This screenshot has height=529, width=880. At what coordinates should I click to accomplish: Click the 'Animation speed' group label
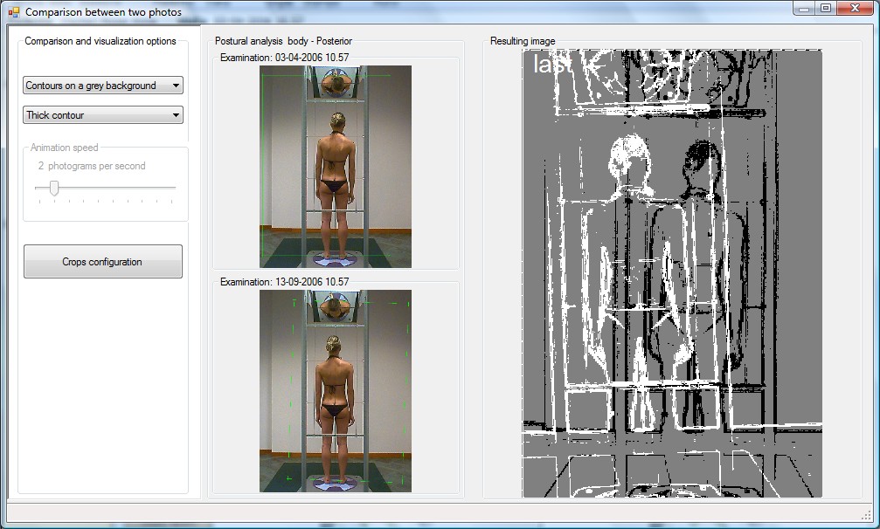(64, 148)
